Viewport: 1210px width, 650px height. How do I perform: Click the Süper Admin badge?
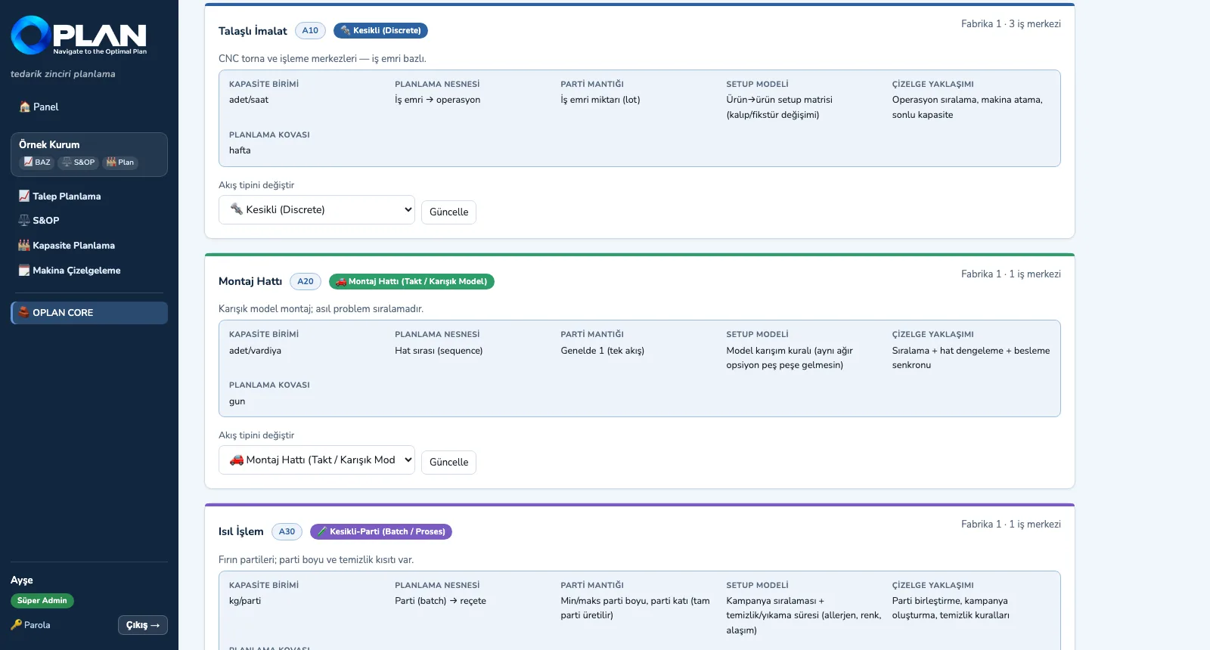pyautogui.click(x=42, y=600)
